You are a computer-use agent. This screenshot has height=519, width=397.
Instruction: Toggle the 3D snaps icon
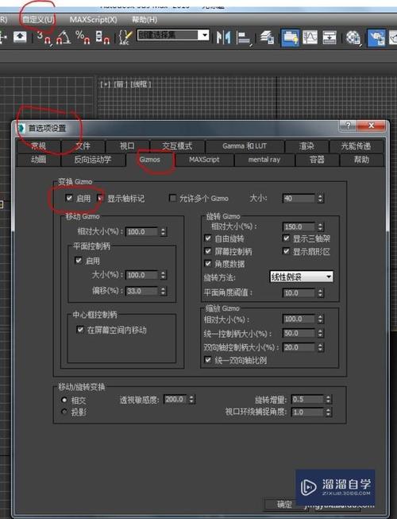coord(44,37)
